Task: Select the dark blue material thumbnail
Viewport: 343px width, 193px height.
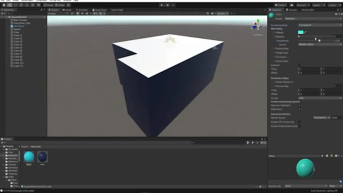Action: coord(42,157)
